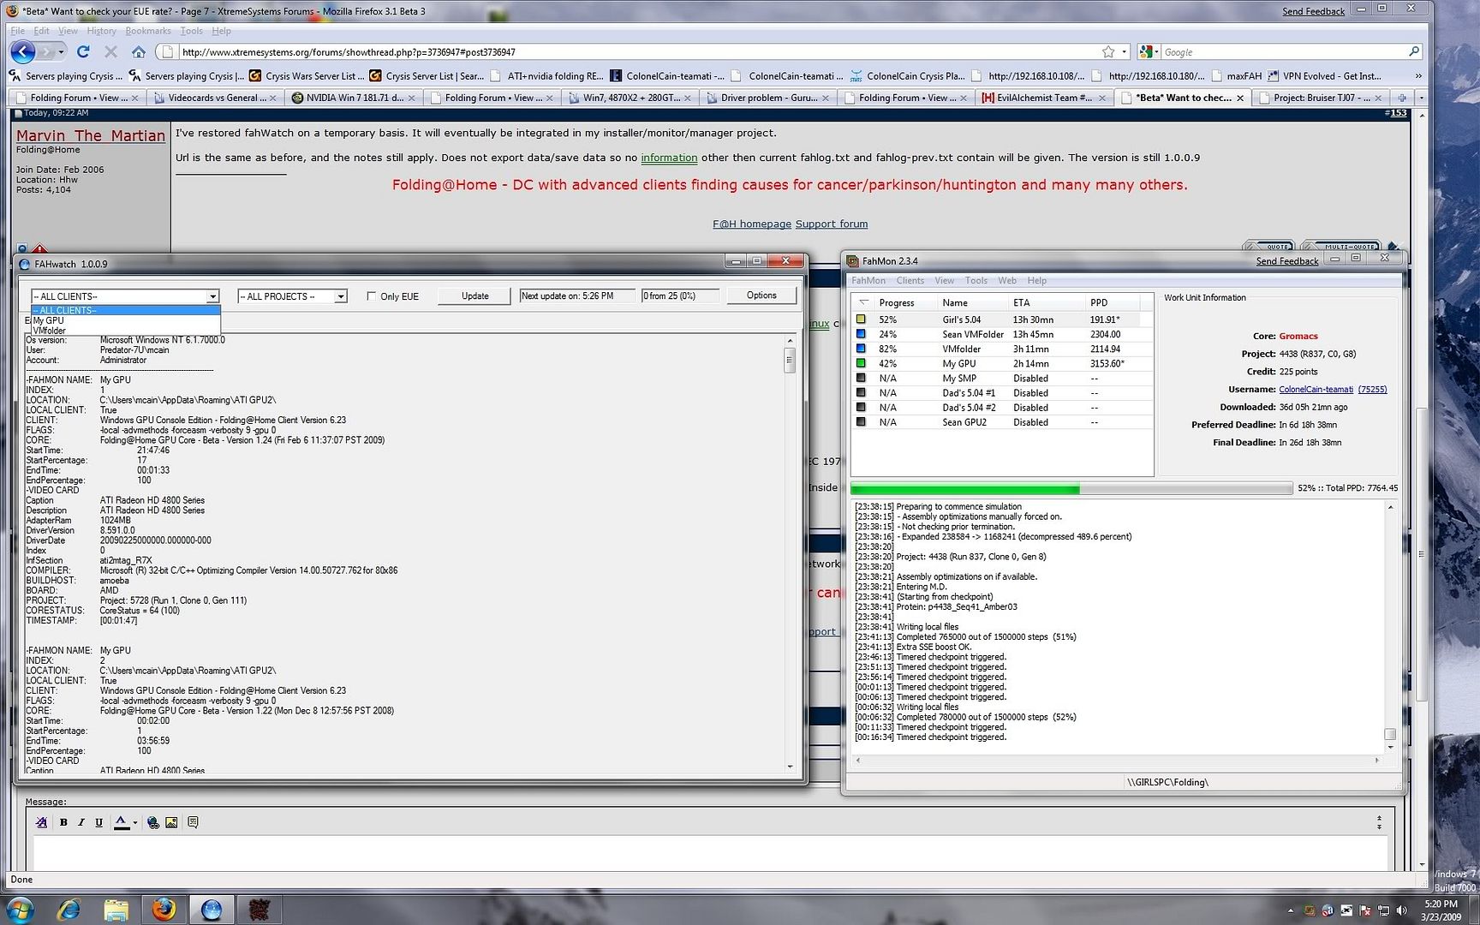Open search engine selector Google icon
This screenshot has height=925, width=1480.
1149,51
